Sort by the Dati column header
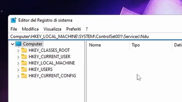 coord(177,45)
